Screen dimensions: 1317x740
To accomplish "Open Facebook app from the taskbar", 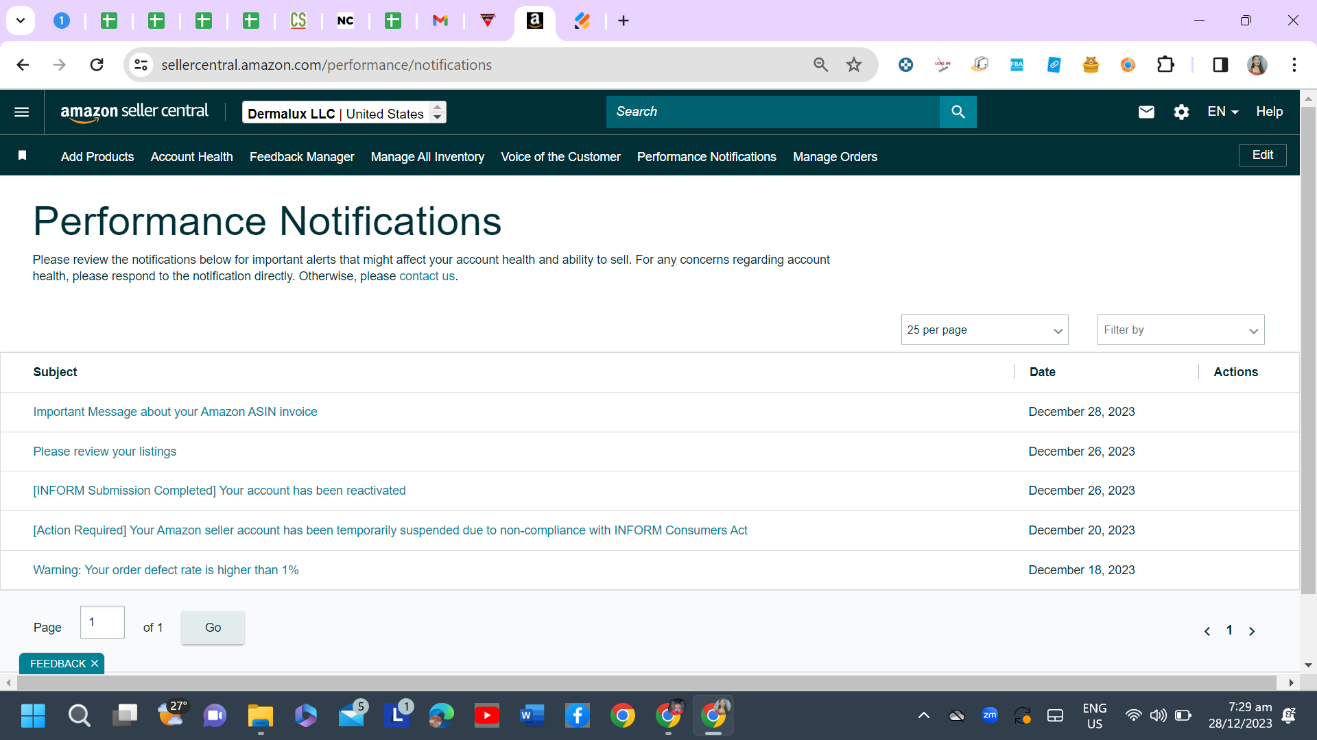I will pos(578,716).
